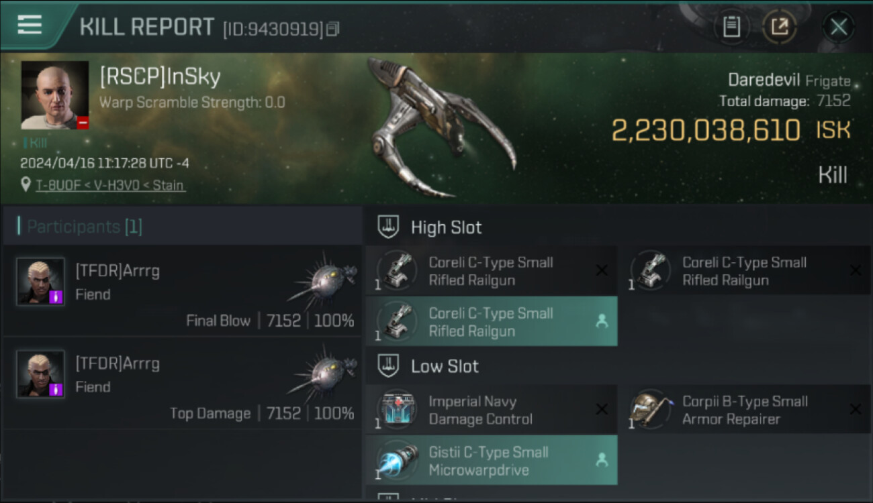This screenshot has width=873, height=503.
Task: Open the hamburger menu icon
Action: click(x=30, y=25)
